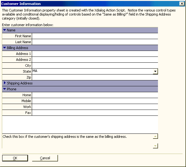Click the description scroll up arrow
Screen dimensions: 186x167
pos(155,136)
